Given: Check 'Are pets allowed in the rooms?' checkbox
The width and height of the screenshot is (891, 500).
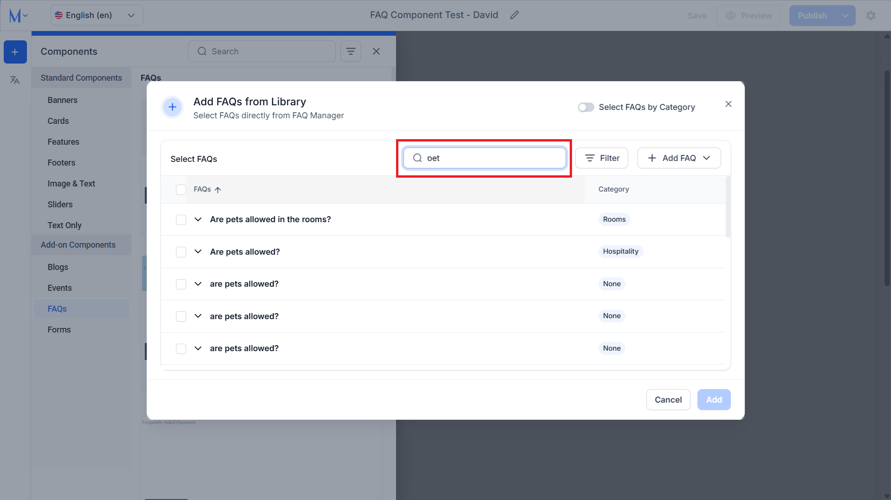Looking at the screenshot, I should tap(181, 220).
